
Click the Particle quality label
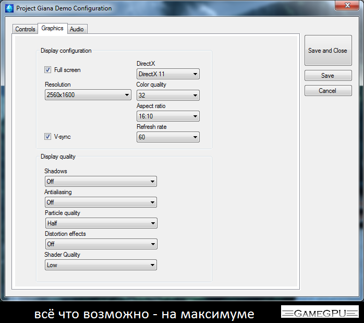coord(63,213)
